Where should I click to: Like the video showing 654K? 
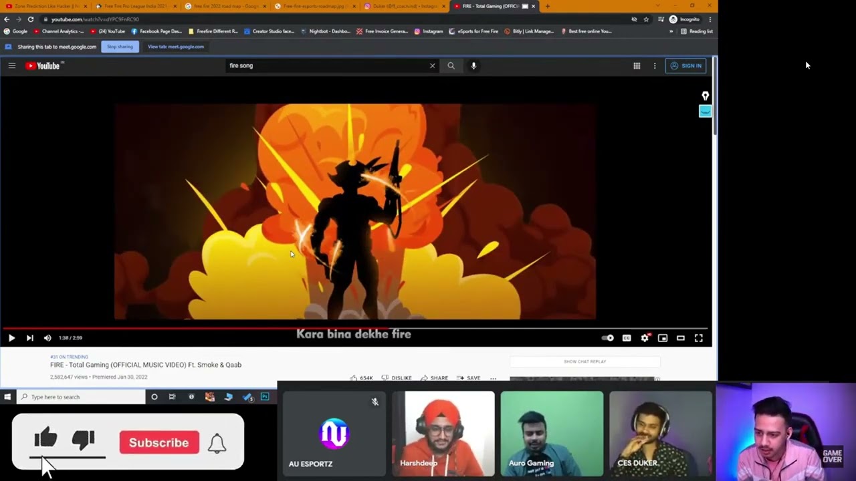[362, 378]
